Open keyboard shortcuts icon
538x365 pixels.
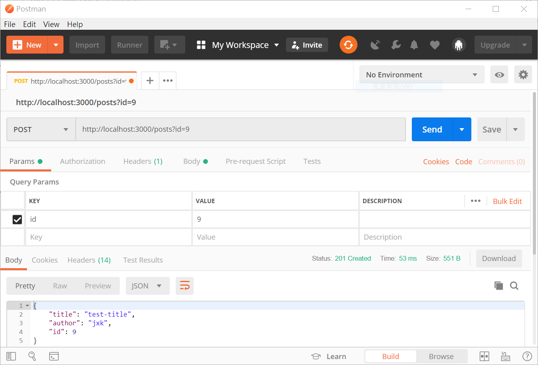(x=505, y=356)
